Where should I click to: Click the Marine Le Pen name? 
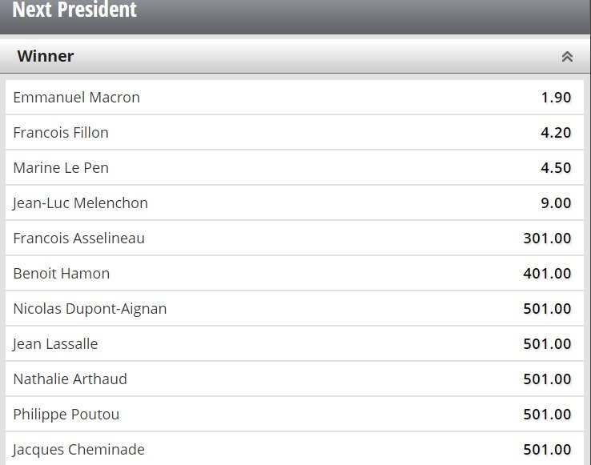point(61,168)
